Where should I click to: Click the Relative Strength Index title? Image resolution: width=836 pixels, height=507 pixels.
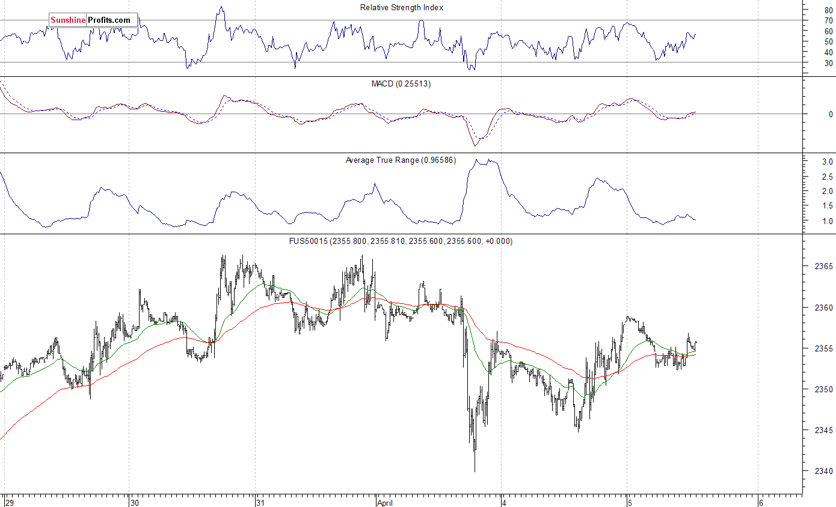click(x=402, y=8)
